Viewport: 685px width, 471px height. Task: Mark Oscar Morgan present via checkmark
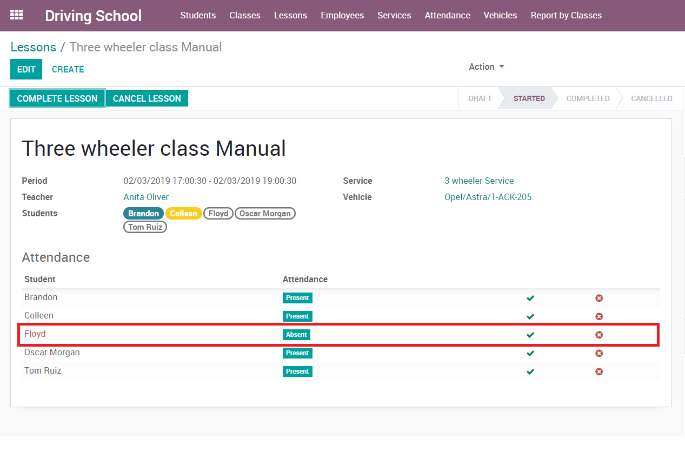[530, 353]
